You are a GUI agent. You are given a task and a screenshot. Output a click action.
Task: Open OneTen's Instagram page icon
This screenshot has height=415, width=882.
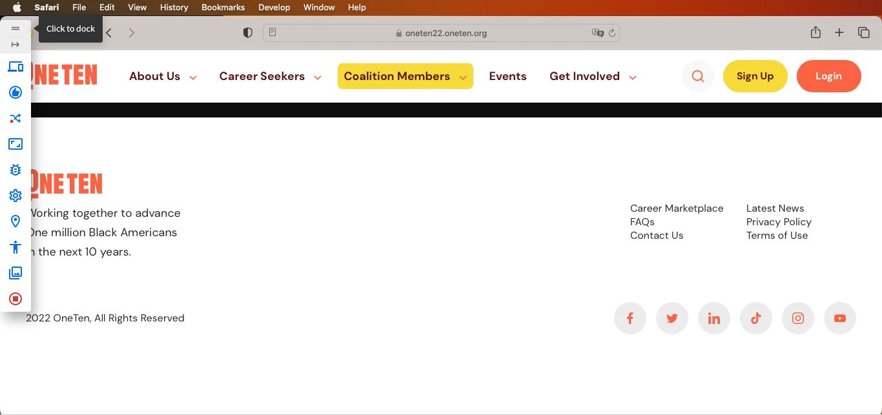pyautogui.click(x=798, y=318)
